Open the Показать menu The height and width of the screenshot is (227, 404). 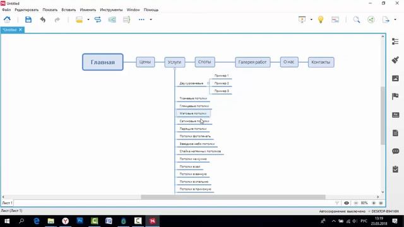(x=50, y=10)
